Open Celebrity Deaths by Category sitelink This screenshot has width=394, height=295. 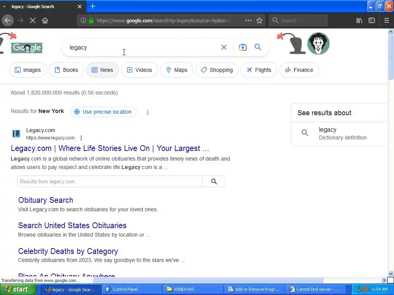68,251
